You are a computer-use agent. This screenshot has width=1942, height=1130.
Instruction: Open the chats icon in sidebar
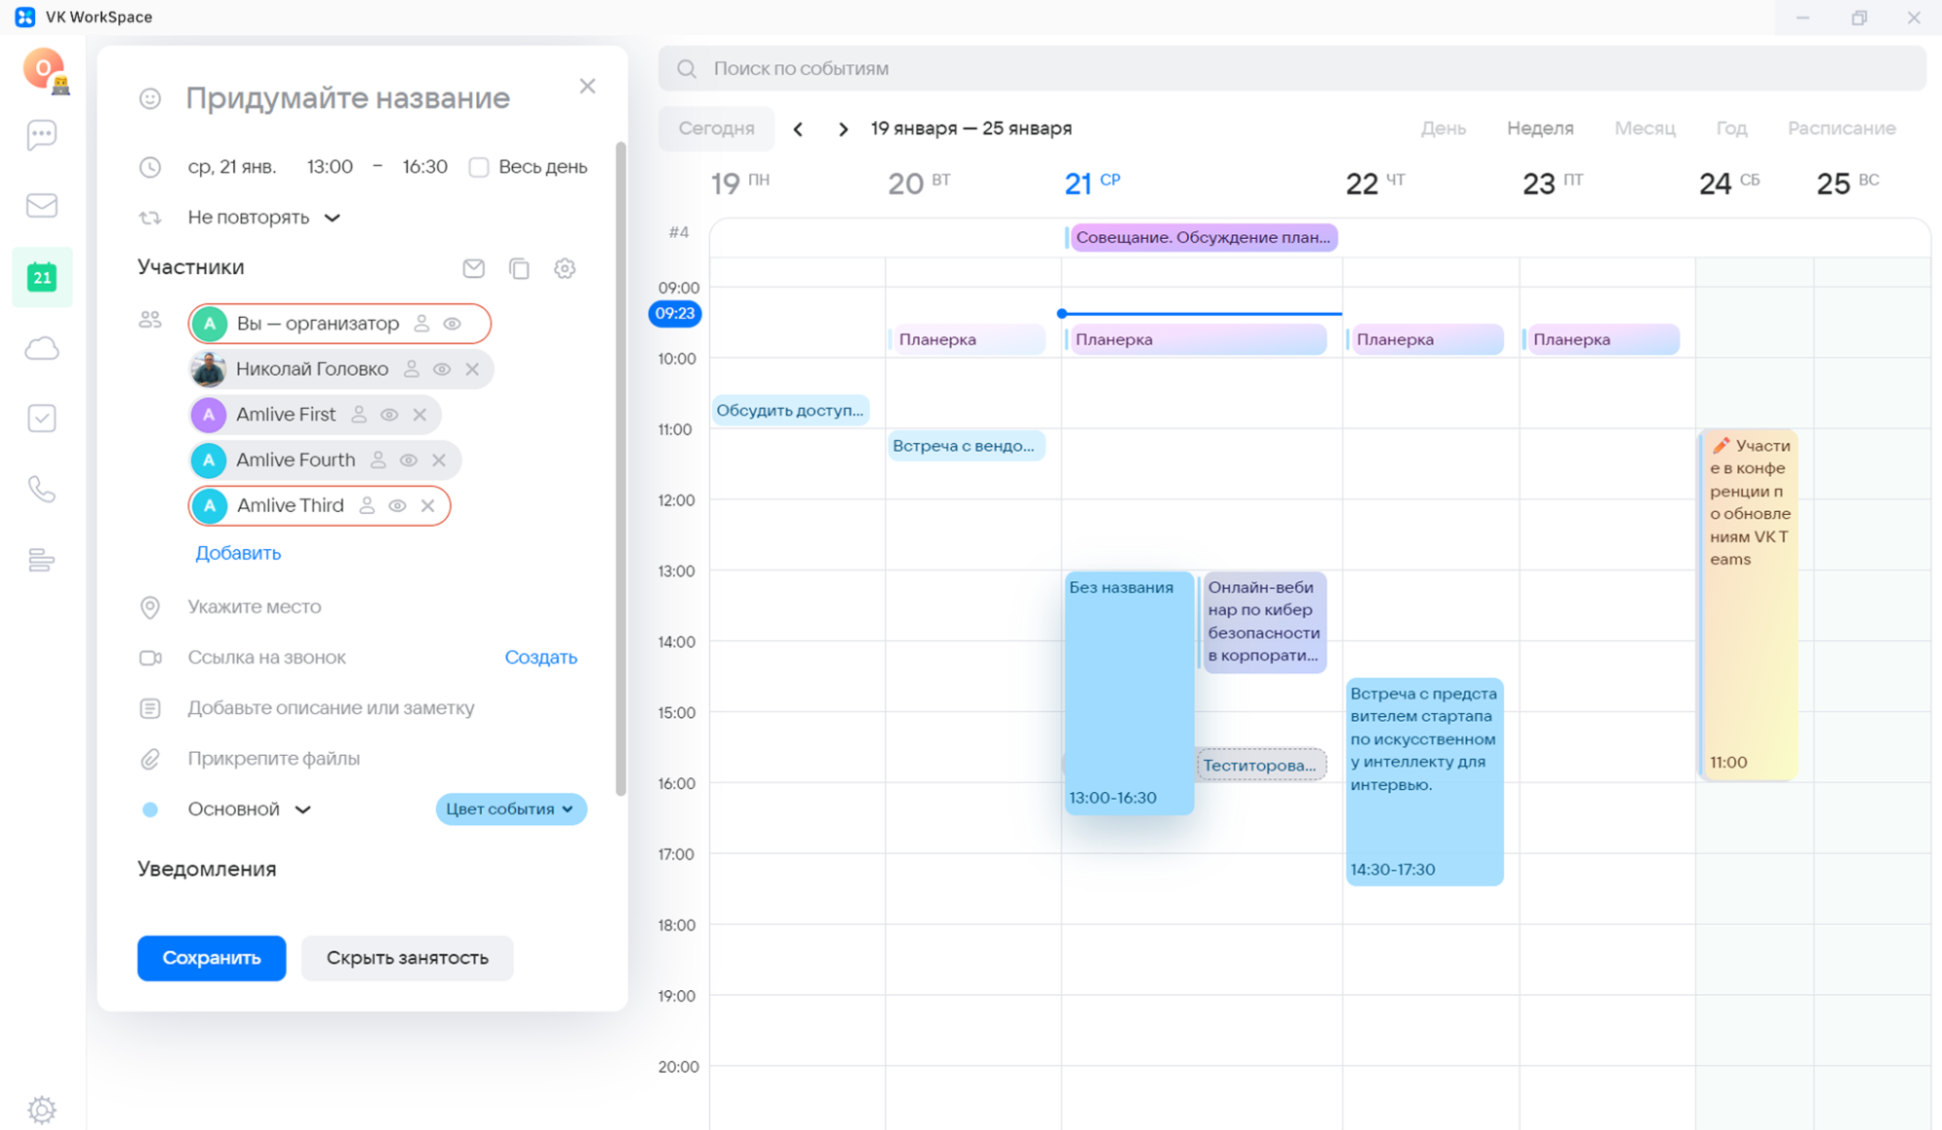pos(42,134)
